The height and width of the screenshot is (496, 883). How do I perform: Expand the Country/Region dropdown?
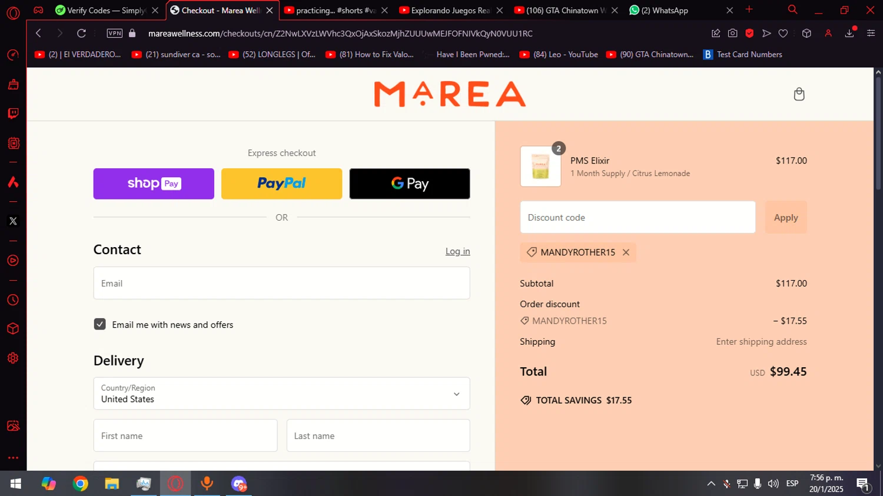[281, 394]
